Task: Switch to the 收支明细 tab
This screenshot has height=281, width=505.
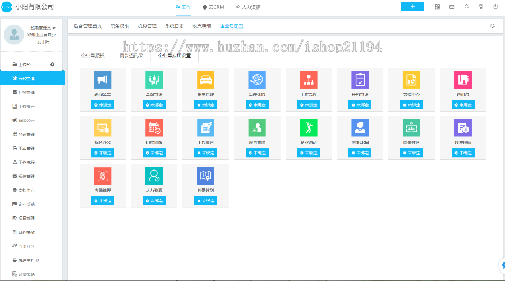Action: 202,26
